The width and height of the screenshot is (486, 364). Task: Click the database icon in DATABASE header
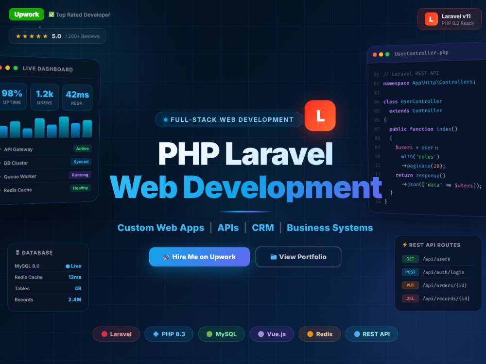click(17, 252)
